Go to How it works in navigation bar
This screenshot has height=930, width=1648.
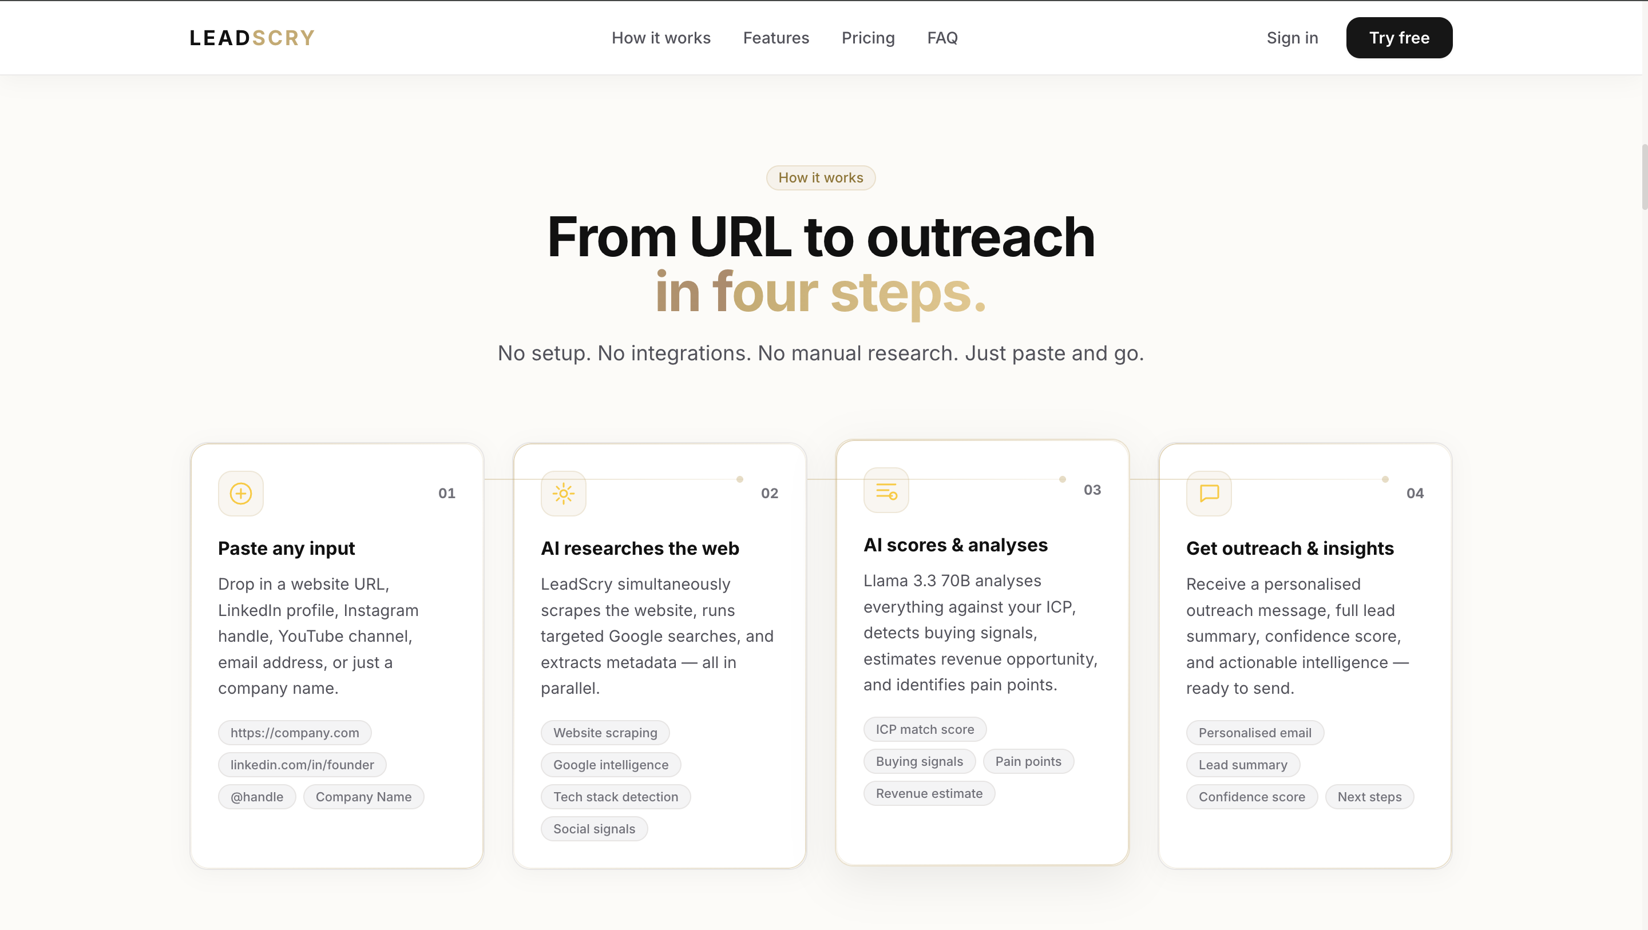point(661,38)
